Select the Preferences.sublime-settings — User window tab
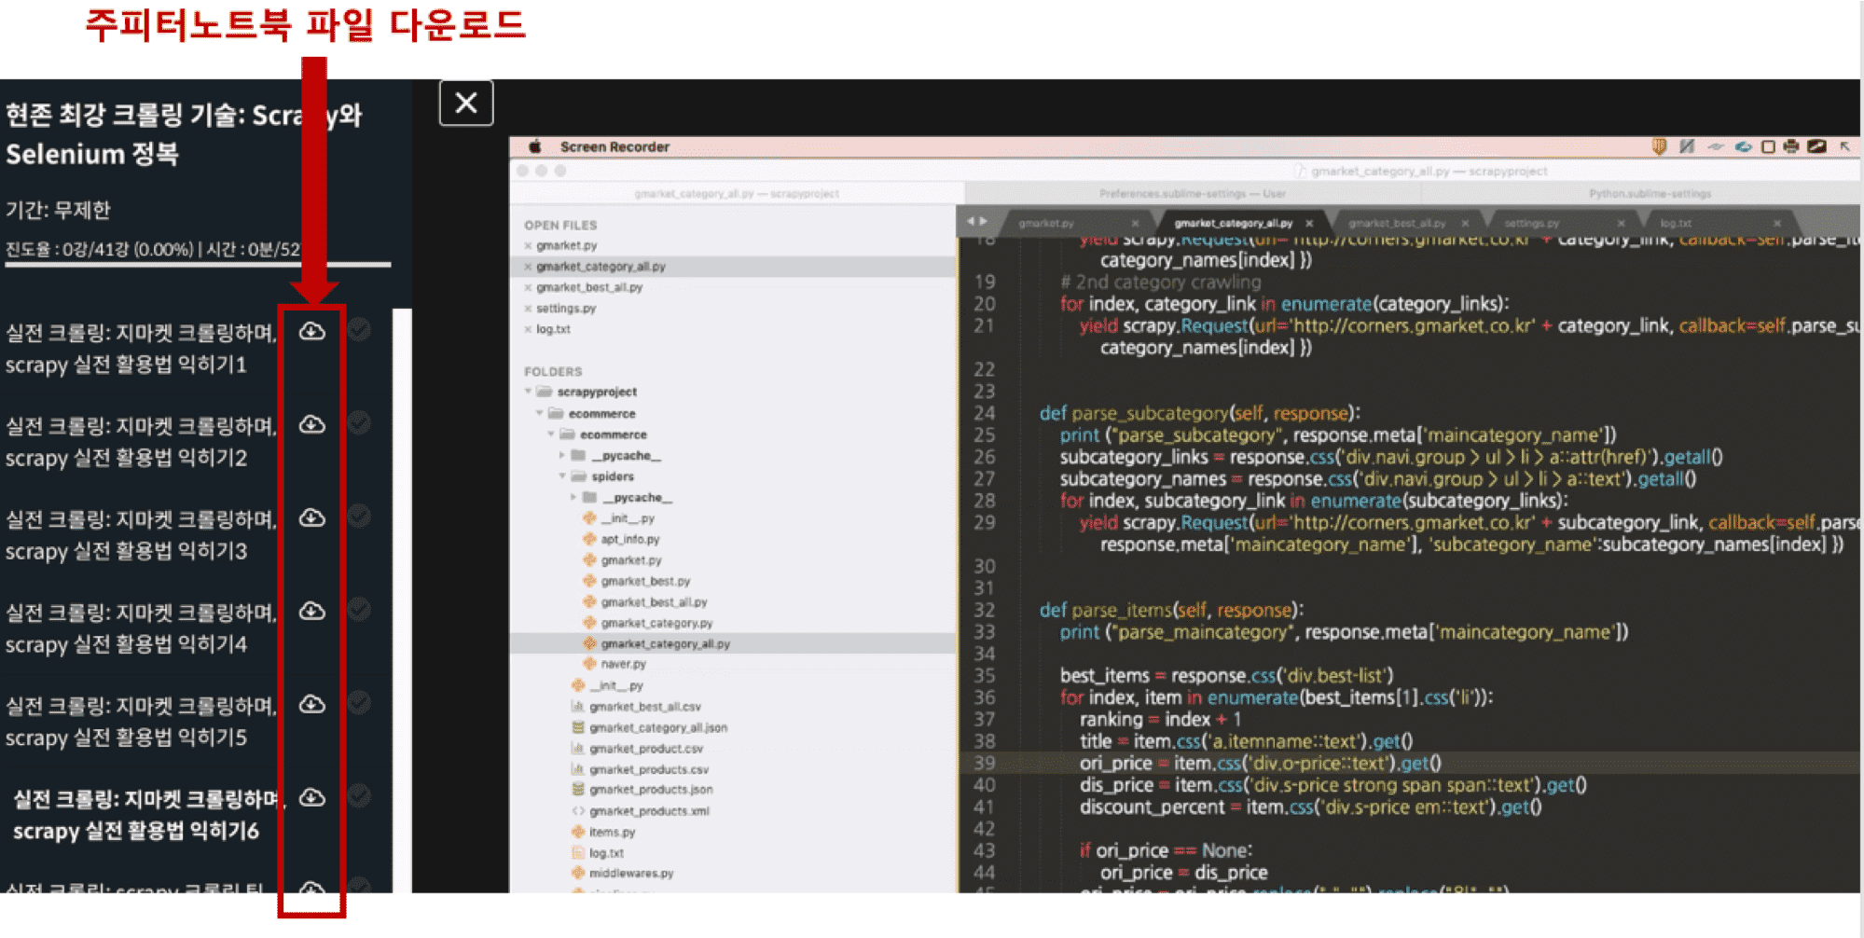The image size is (1864, 938). (x=1193, y=194)
